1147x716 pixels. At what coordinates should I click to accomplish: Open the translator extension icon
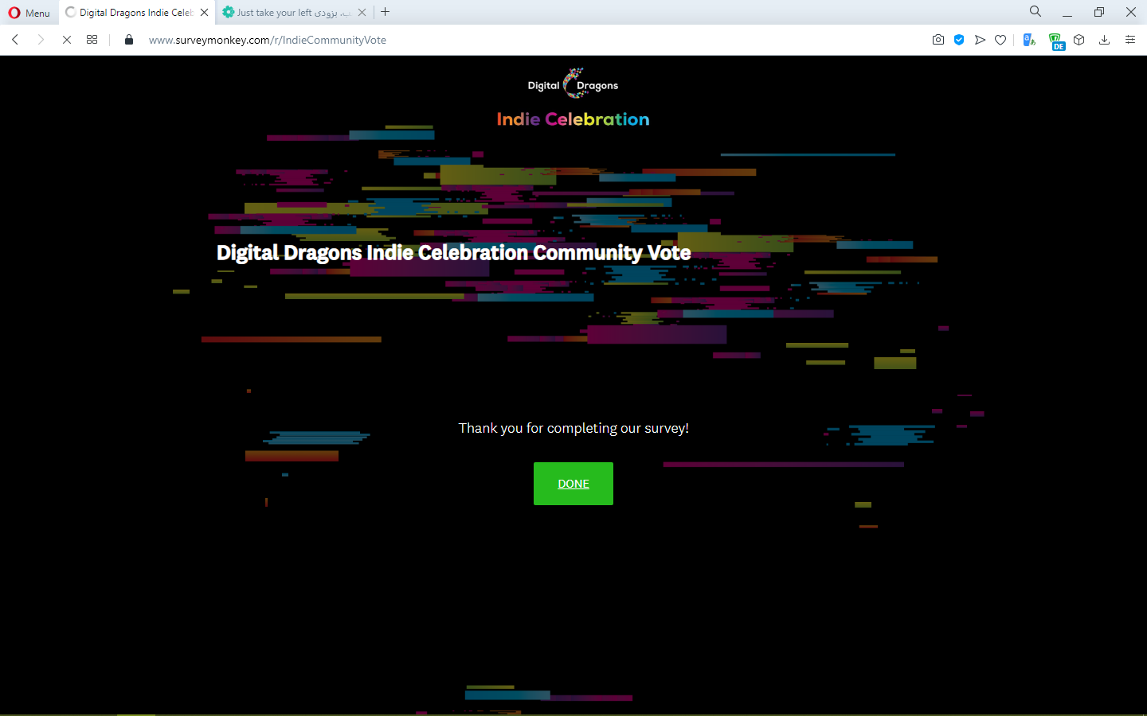[x=1029, y=40]
